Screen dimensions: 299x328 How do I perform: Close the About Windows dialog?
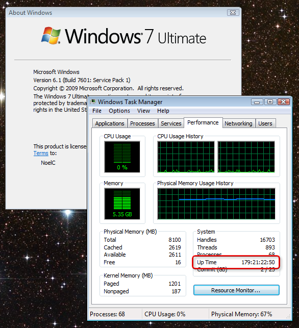coord(233,13)
